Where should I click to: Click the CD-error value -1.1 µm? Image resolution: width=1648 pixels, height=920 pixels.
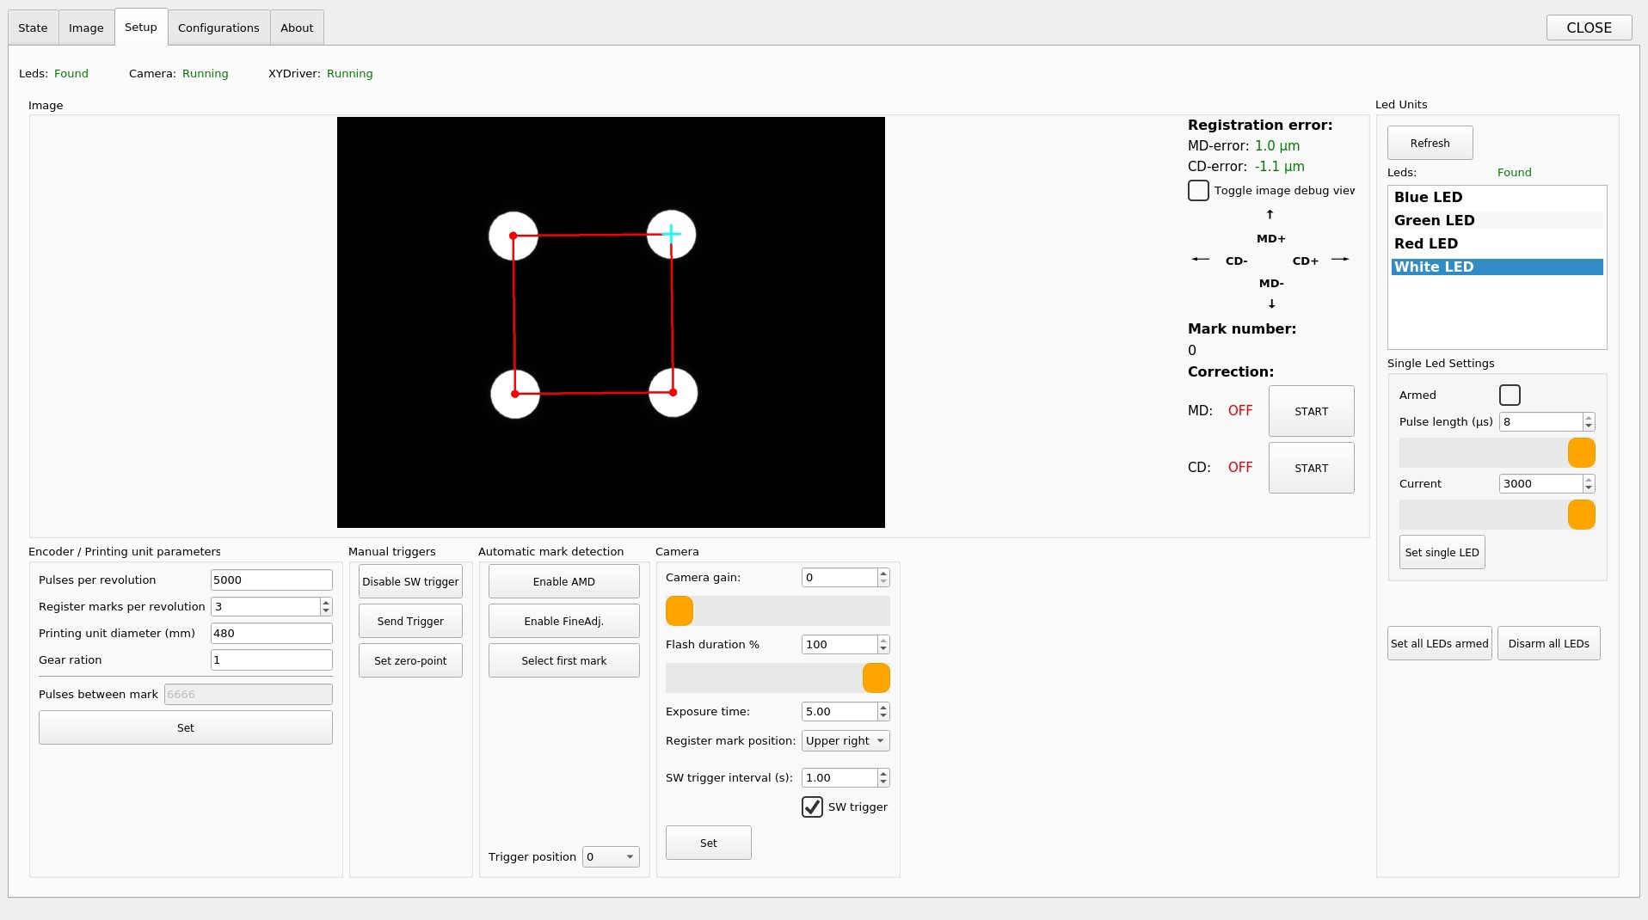click(x=1279, y=167)
